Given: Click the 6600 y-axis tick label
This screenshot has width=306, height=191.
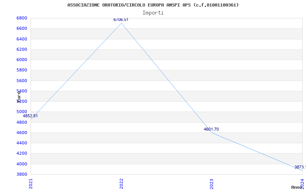Looking at the screenshot, I should click(22, 28).
